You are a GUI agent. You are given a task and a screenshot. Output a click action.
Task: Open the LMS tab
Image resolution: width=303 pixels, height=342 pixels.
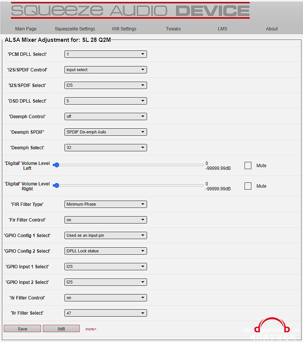tap(223, 29)
